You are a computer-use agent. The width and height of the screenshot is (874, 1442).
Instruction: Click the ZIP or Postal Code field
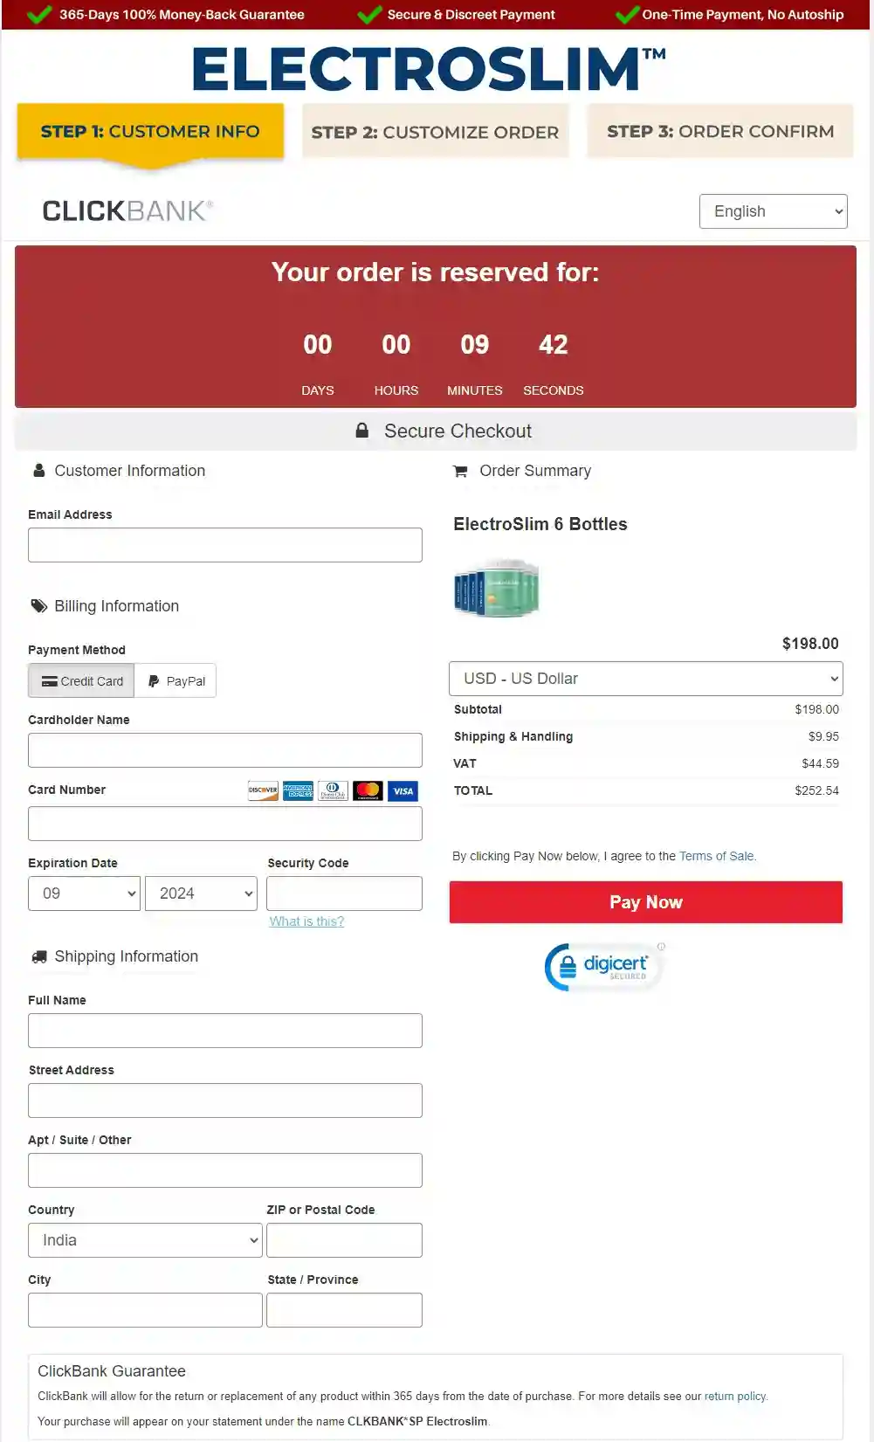point(344,1240)
